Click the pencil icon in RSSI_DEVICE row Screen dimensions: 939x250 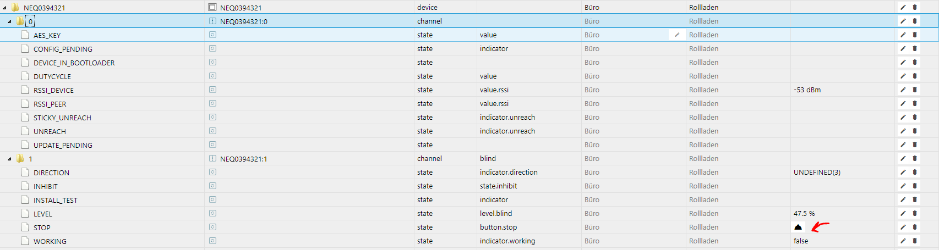pyautogui.click(x=903, y=90)
